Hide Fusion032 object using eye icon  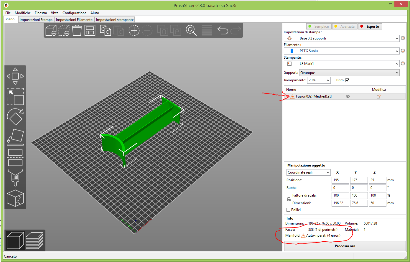click(x=348, y=96)
